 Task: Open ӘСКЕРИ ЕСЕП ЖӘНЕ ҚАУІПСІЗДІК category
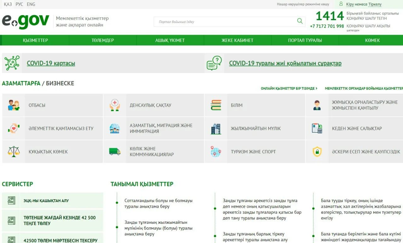(x=355, y=152)
